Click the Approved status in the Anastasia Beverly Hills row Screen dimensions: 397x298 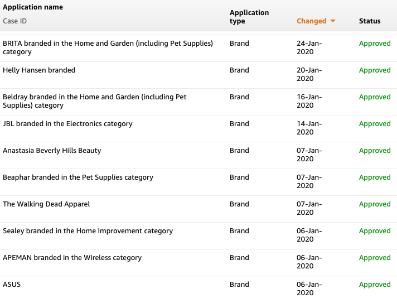375,151
